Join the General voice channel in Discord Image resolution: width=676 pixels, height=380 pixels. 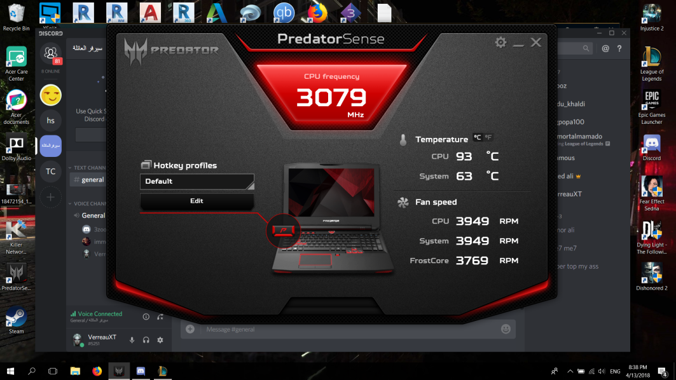pos(89,215)
